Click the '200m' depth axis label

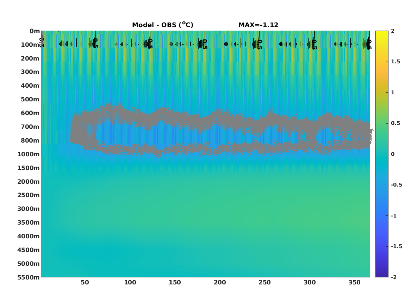click(x=30, y=58)
